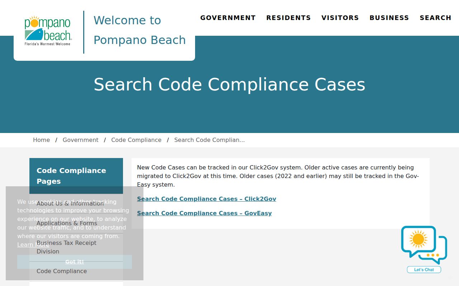Image resolution: width=459 pixels, height=286 pixels.
Task: Open the Search menu item
Action: 435,18
